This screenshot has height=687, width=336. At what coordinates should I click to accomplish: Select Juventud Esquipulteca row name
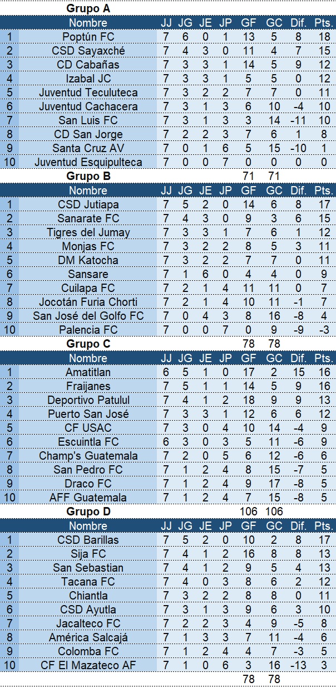coord(88,162)
